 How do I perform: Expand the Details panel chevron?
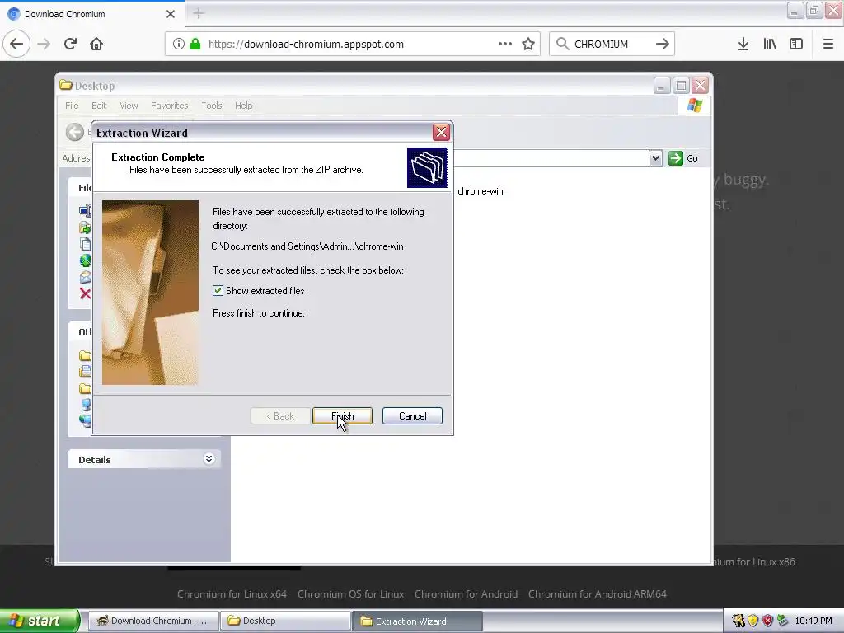(x=209, y=458)
